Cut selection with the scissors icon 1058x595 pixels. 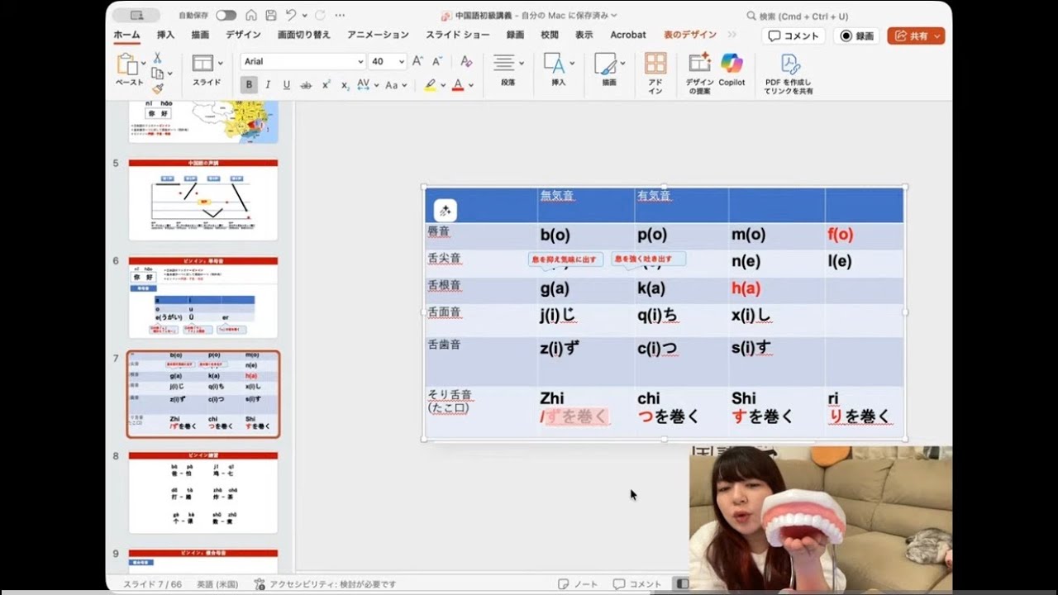pyautogui.click(x=157, y=58)
